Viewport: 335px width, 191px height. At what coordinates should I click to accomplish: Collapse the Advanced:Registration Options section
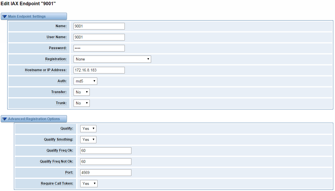tap(34, 119)
